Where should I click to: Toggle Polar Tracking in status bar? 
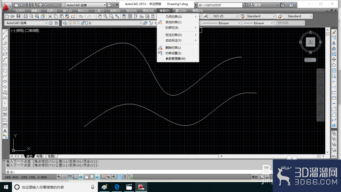(x=81, y=177)
